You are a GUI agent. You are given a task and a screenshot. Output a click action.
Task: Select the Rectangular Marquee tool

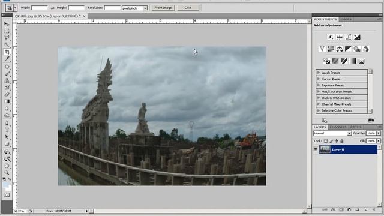point(7,31)
